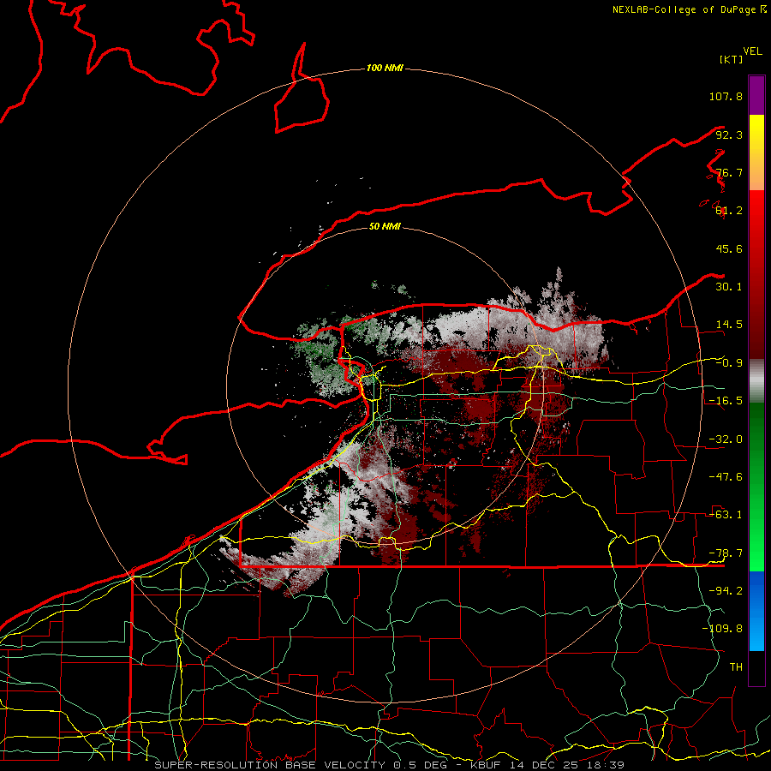Click the 50 NMI range ring label

point(385,226)
